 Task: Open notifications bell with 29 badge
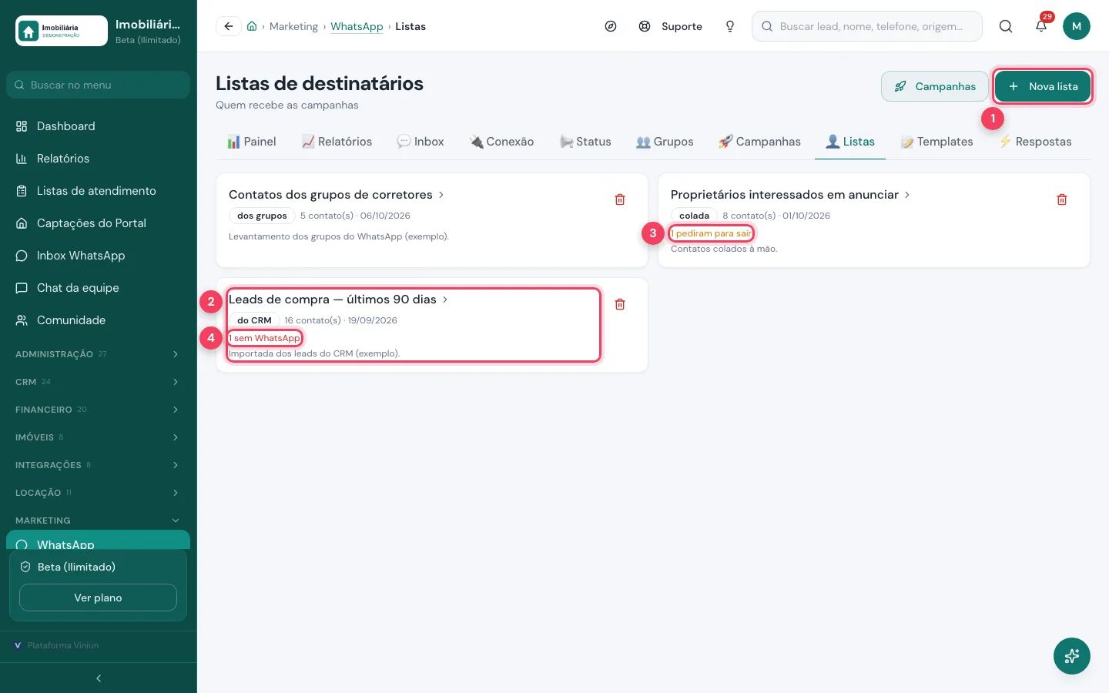(x=1041, y=26)
